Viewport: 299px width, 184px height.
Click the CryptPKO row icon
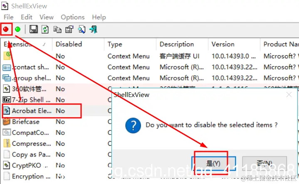coord(7,165)
